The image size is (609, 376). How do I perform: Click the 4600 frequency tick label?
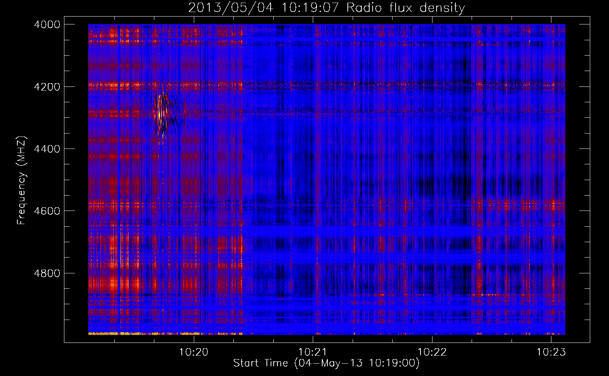tap(47, 211)
